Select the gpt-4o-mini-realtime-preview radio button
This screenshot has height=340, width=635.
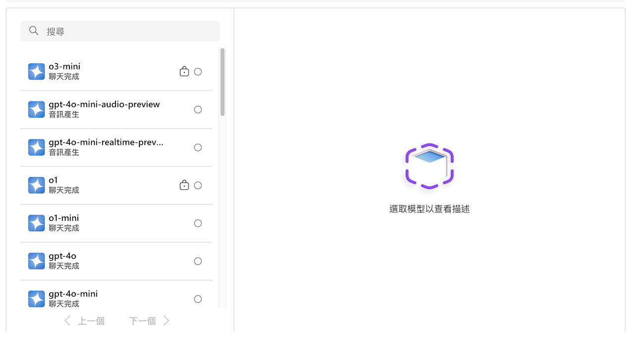[x=198, y=147]
